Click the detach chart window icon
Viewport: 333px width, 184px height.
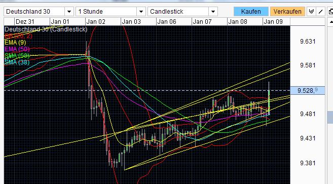[330, 12]
